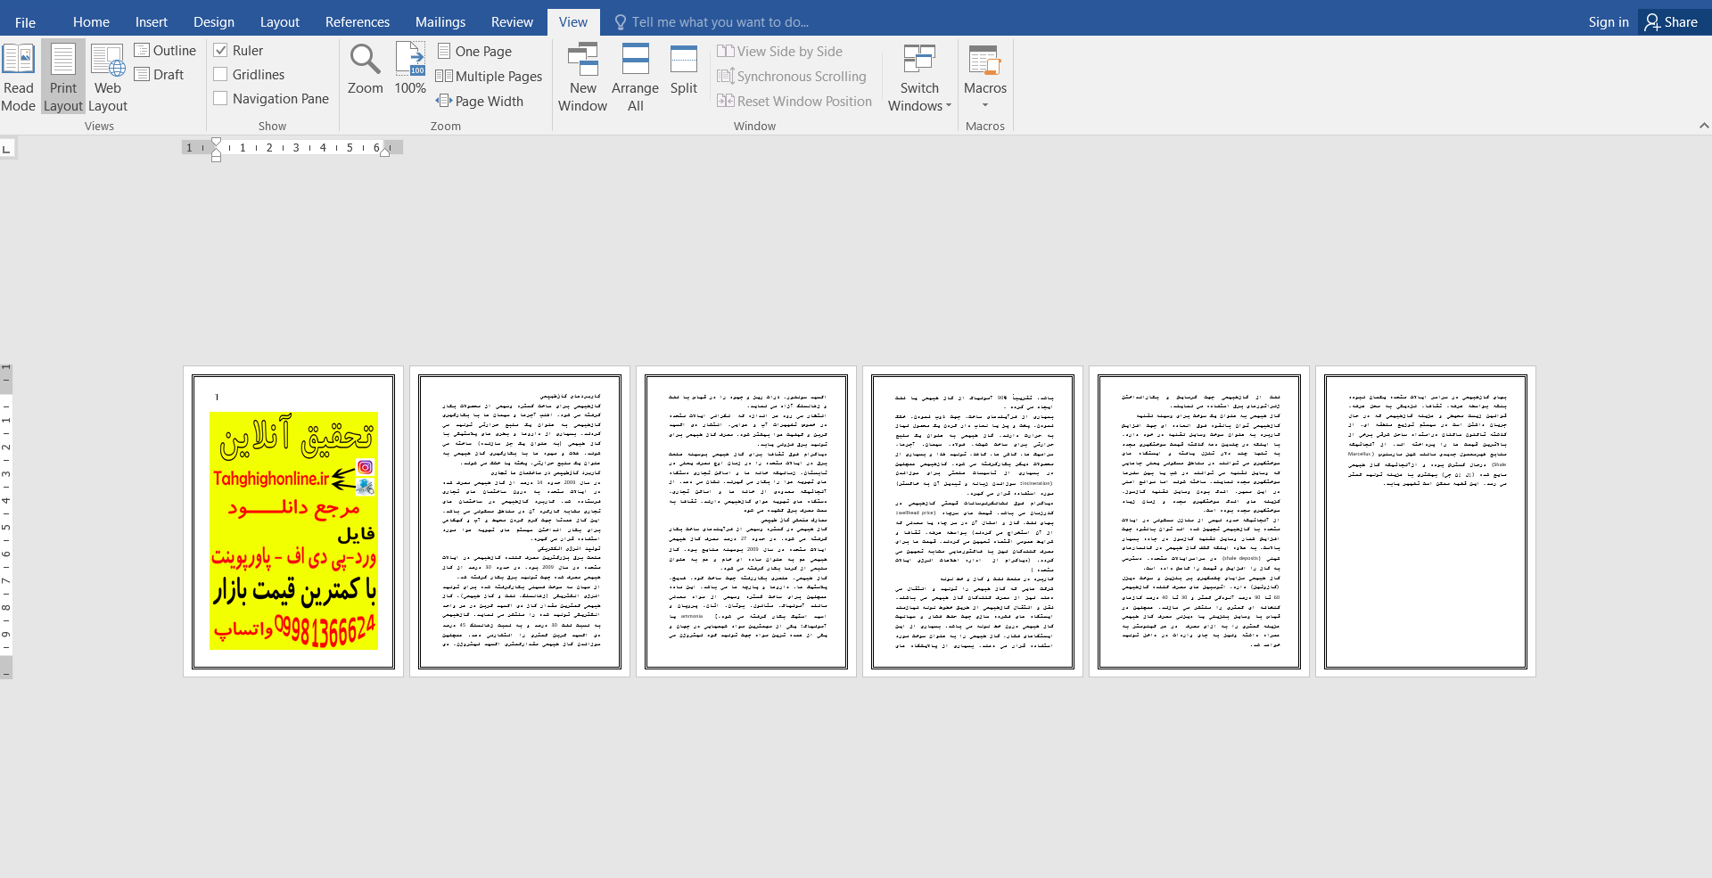
Task: Enable the Gridlines checkbox
Action: point(220,74)
